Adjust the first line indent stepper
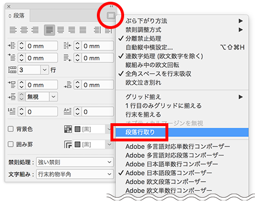 tap(22, 58)
